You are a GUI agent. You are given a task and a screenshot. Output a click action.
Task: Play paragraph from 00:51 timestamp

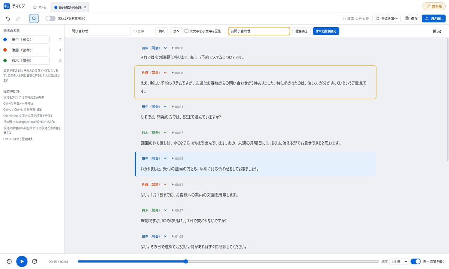[177, 185]
